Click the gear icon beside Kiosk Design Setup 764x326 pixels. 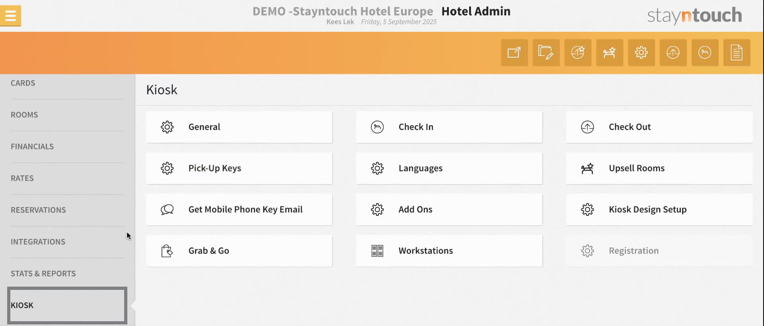coord(587,210)
